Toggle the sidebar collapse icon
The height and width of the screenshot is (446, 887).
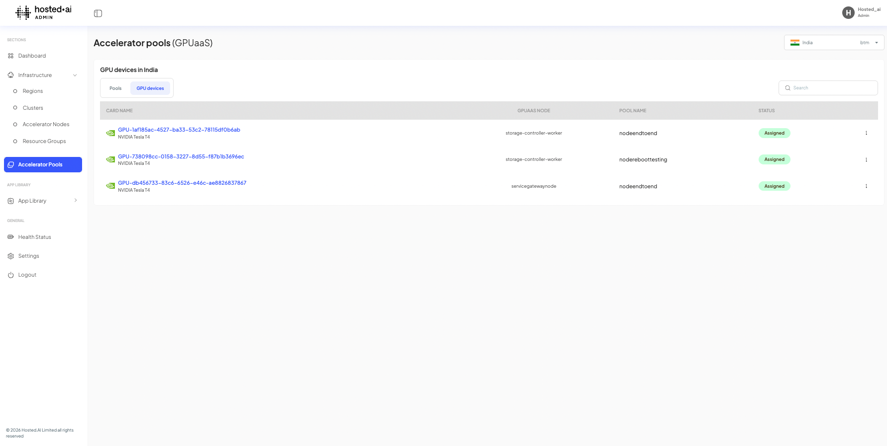pyautogui.click(x=98, y=13)
